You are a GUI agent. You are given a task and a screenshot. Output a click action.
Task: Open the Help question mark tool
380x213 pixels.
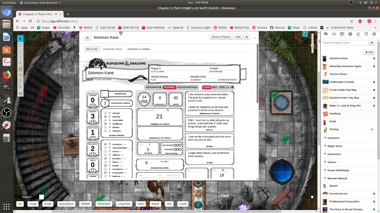[20, 93]
